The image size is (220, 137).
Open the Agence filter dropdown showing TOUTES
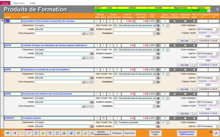click(209, 11)
